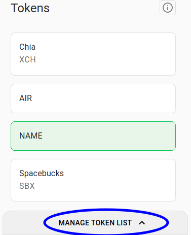Collapse using the chevron beside Manage Token List
Viewport: 191px width, 235px height.
(x=142, y=223)
